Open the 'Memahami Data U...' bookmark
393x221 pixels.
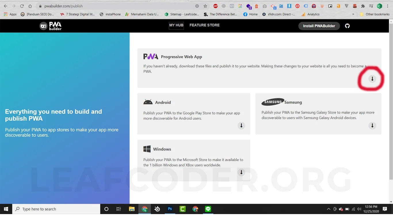(142, 14)
